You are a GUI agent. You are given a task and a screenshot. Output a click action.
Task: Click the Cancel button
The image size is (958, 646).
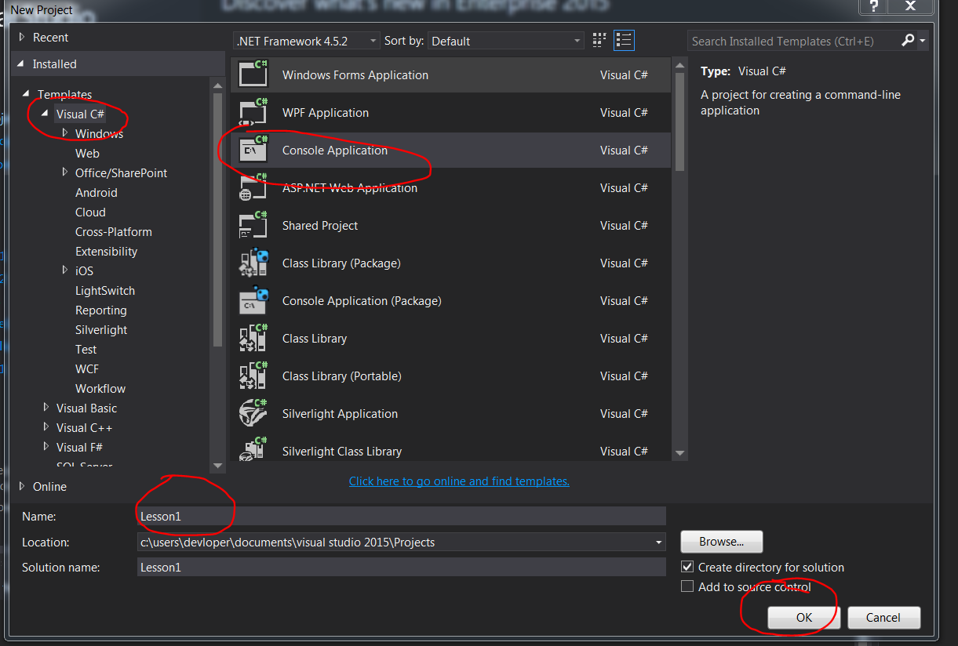click(883, 618)
